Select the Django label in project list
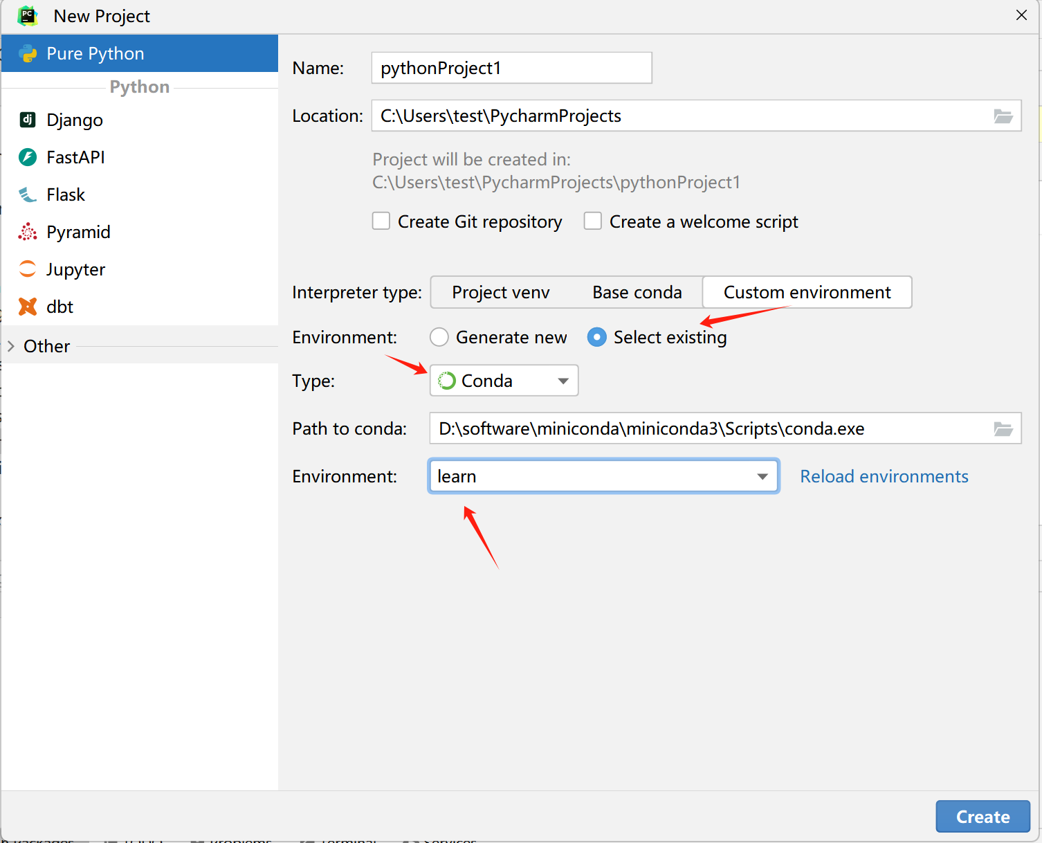This screenshot has height=843, width=1042. click(x=75, y=120)
